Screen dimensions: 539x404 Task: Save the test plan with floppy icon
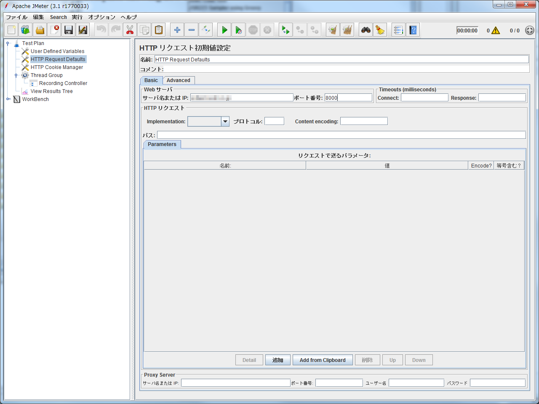[69, 30]
